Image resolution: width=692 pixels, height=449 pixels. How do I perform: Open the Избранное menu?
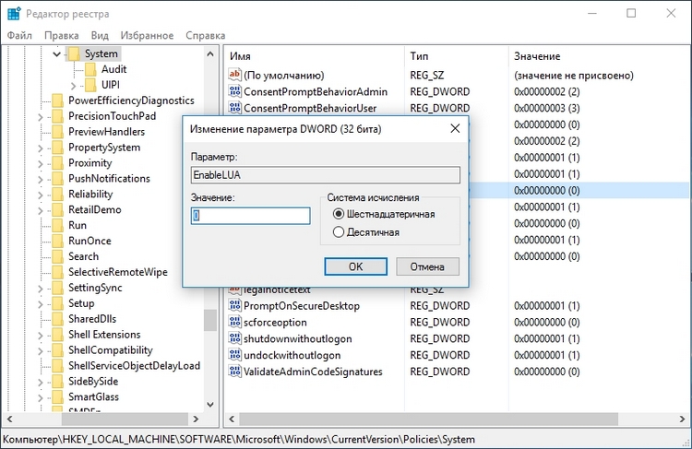(147, 35)
